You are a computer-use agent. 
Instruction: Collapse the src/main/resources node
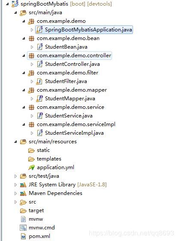click(x=15, y=142)
